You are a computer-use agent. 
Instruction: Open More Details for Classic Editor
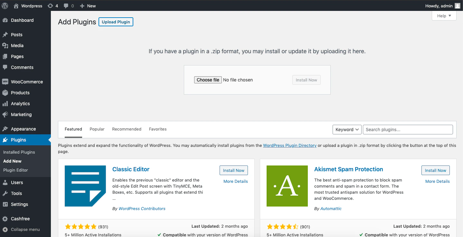coord(236,181)
